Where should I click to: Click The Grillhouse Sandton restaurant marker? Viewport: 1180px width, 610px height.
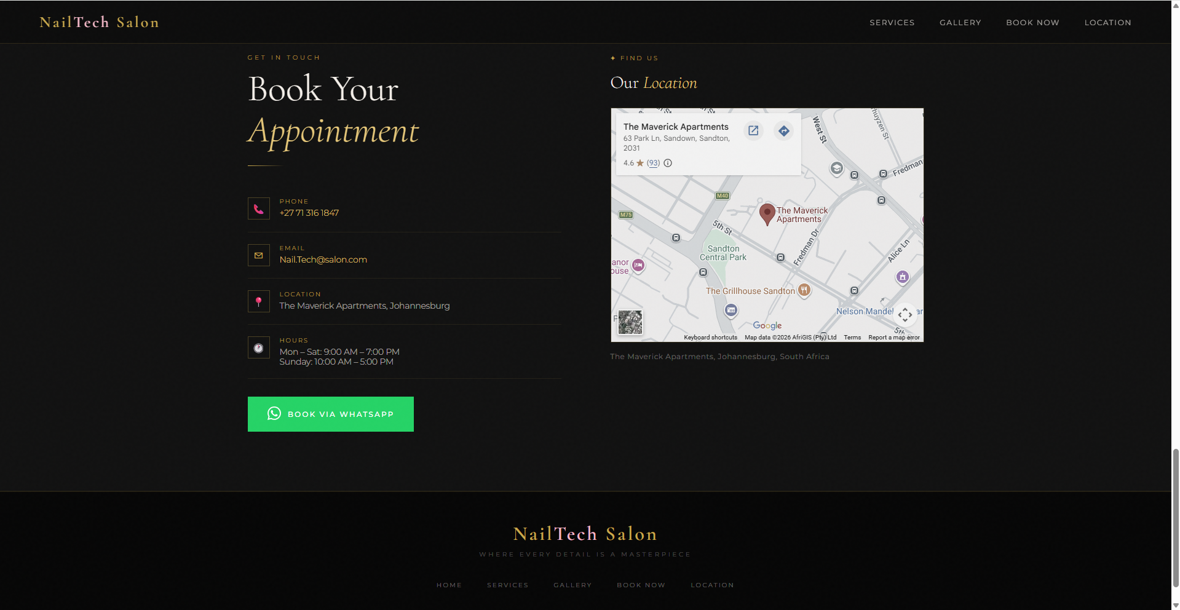[x=804, y=290]
